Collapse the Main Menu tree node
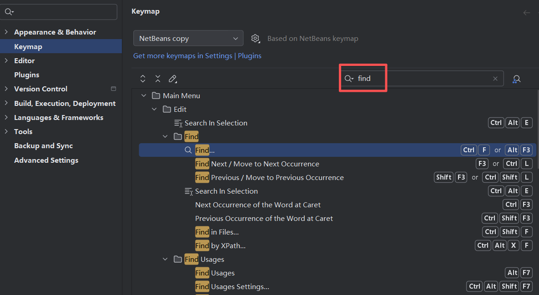 tap(144, 95)
